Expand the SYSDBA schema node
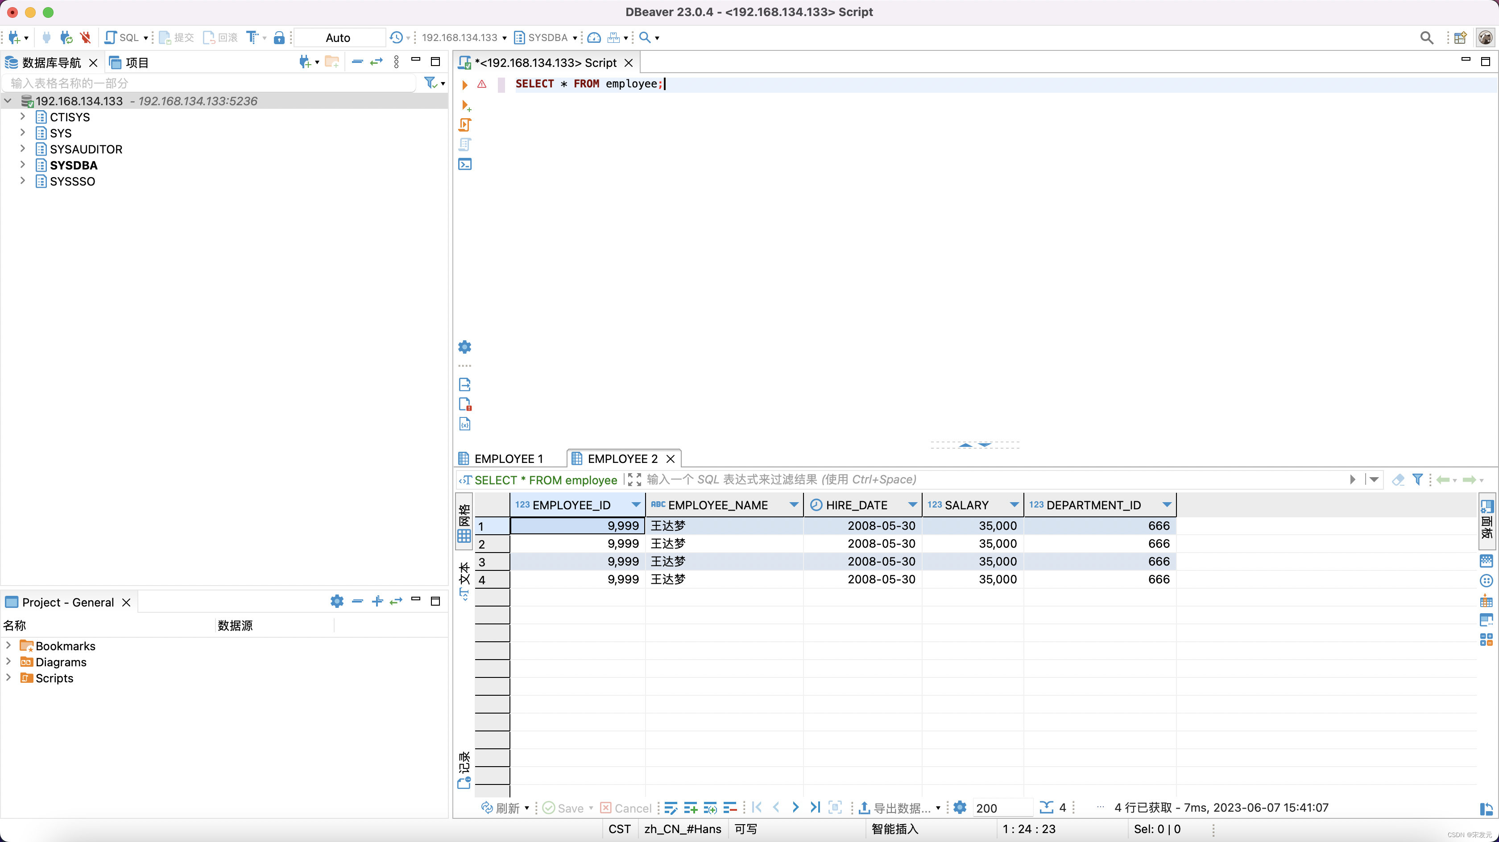Image resolution: width=1499 pixels, height=842 pixels. click(23, 165)
